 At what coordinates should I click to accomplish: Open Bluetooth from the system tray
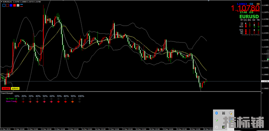[x=217, y=113]
